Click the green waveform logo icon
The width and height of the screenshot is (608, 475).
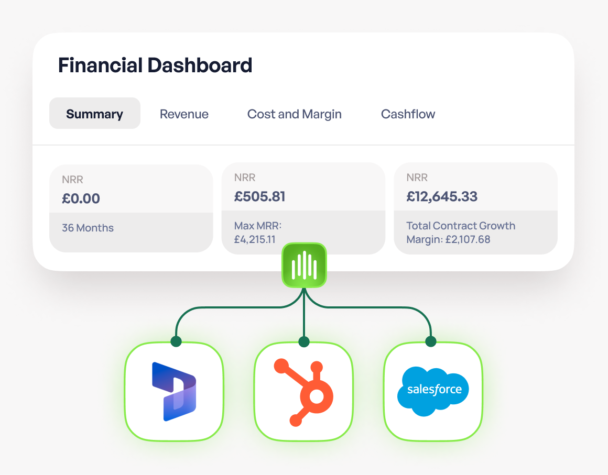304,265
